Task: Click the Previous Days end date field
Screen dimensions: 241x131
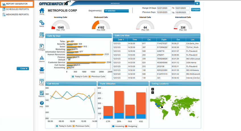Action: coord(182,12)
